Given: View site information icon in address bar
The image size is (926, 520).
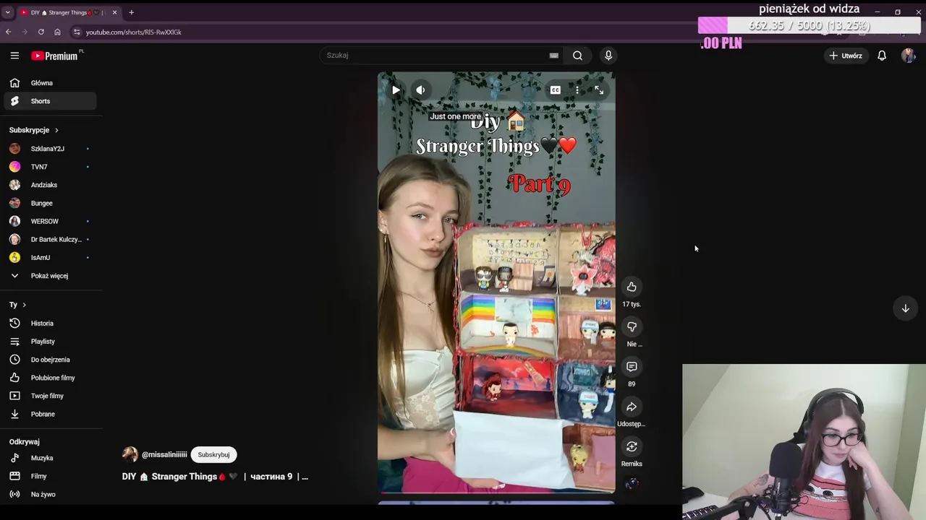Looking at the screenshot, I should point(77,32).
